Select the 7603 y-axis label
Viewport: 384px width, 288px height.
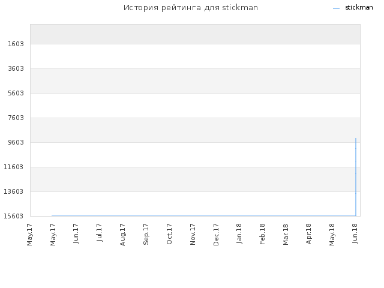coord(16,118)
